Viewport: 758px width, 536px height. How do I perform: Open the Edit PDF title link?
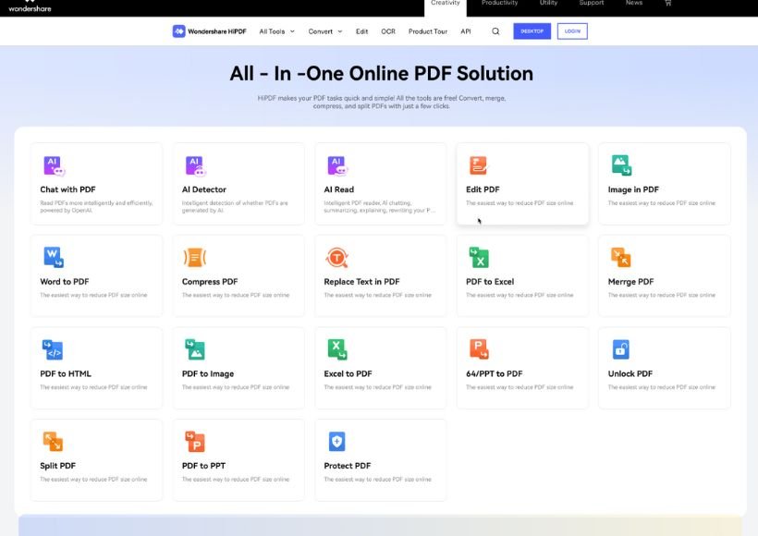pyautogui.click(x=483, y=189)
